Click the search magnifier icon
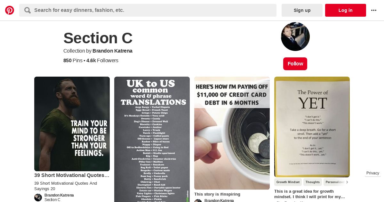 28,10
